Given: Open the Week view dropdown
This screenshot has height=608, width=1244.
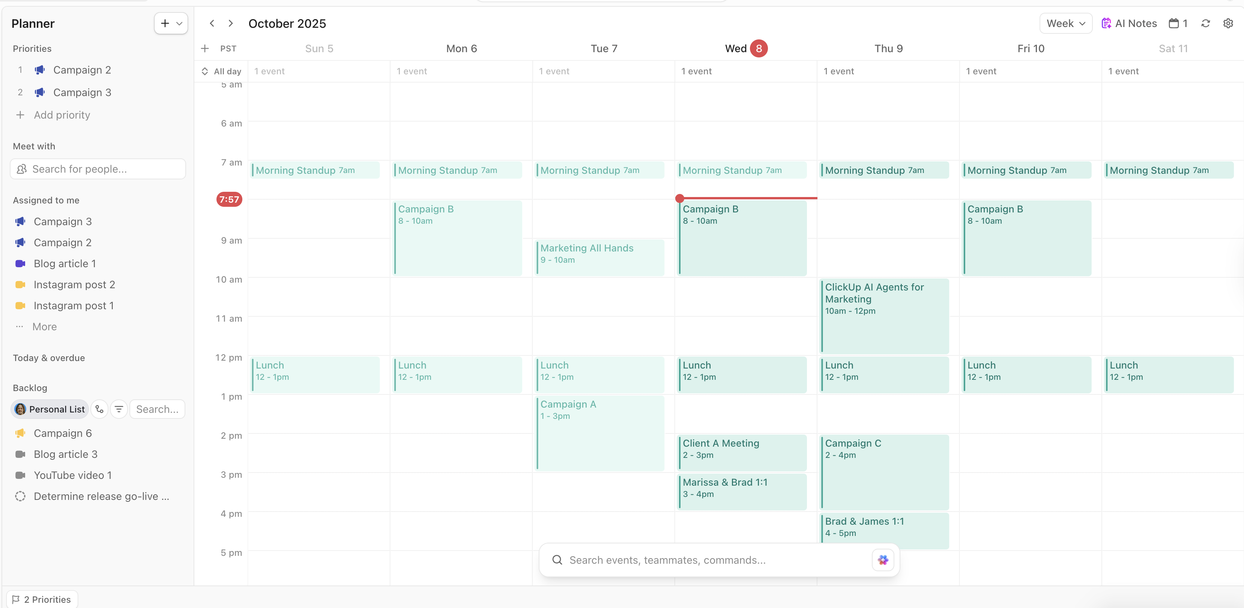Looking at the screenshot, I should click(x=1065, y=23).
